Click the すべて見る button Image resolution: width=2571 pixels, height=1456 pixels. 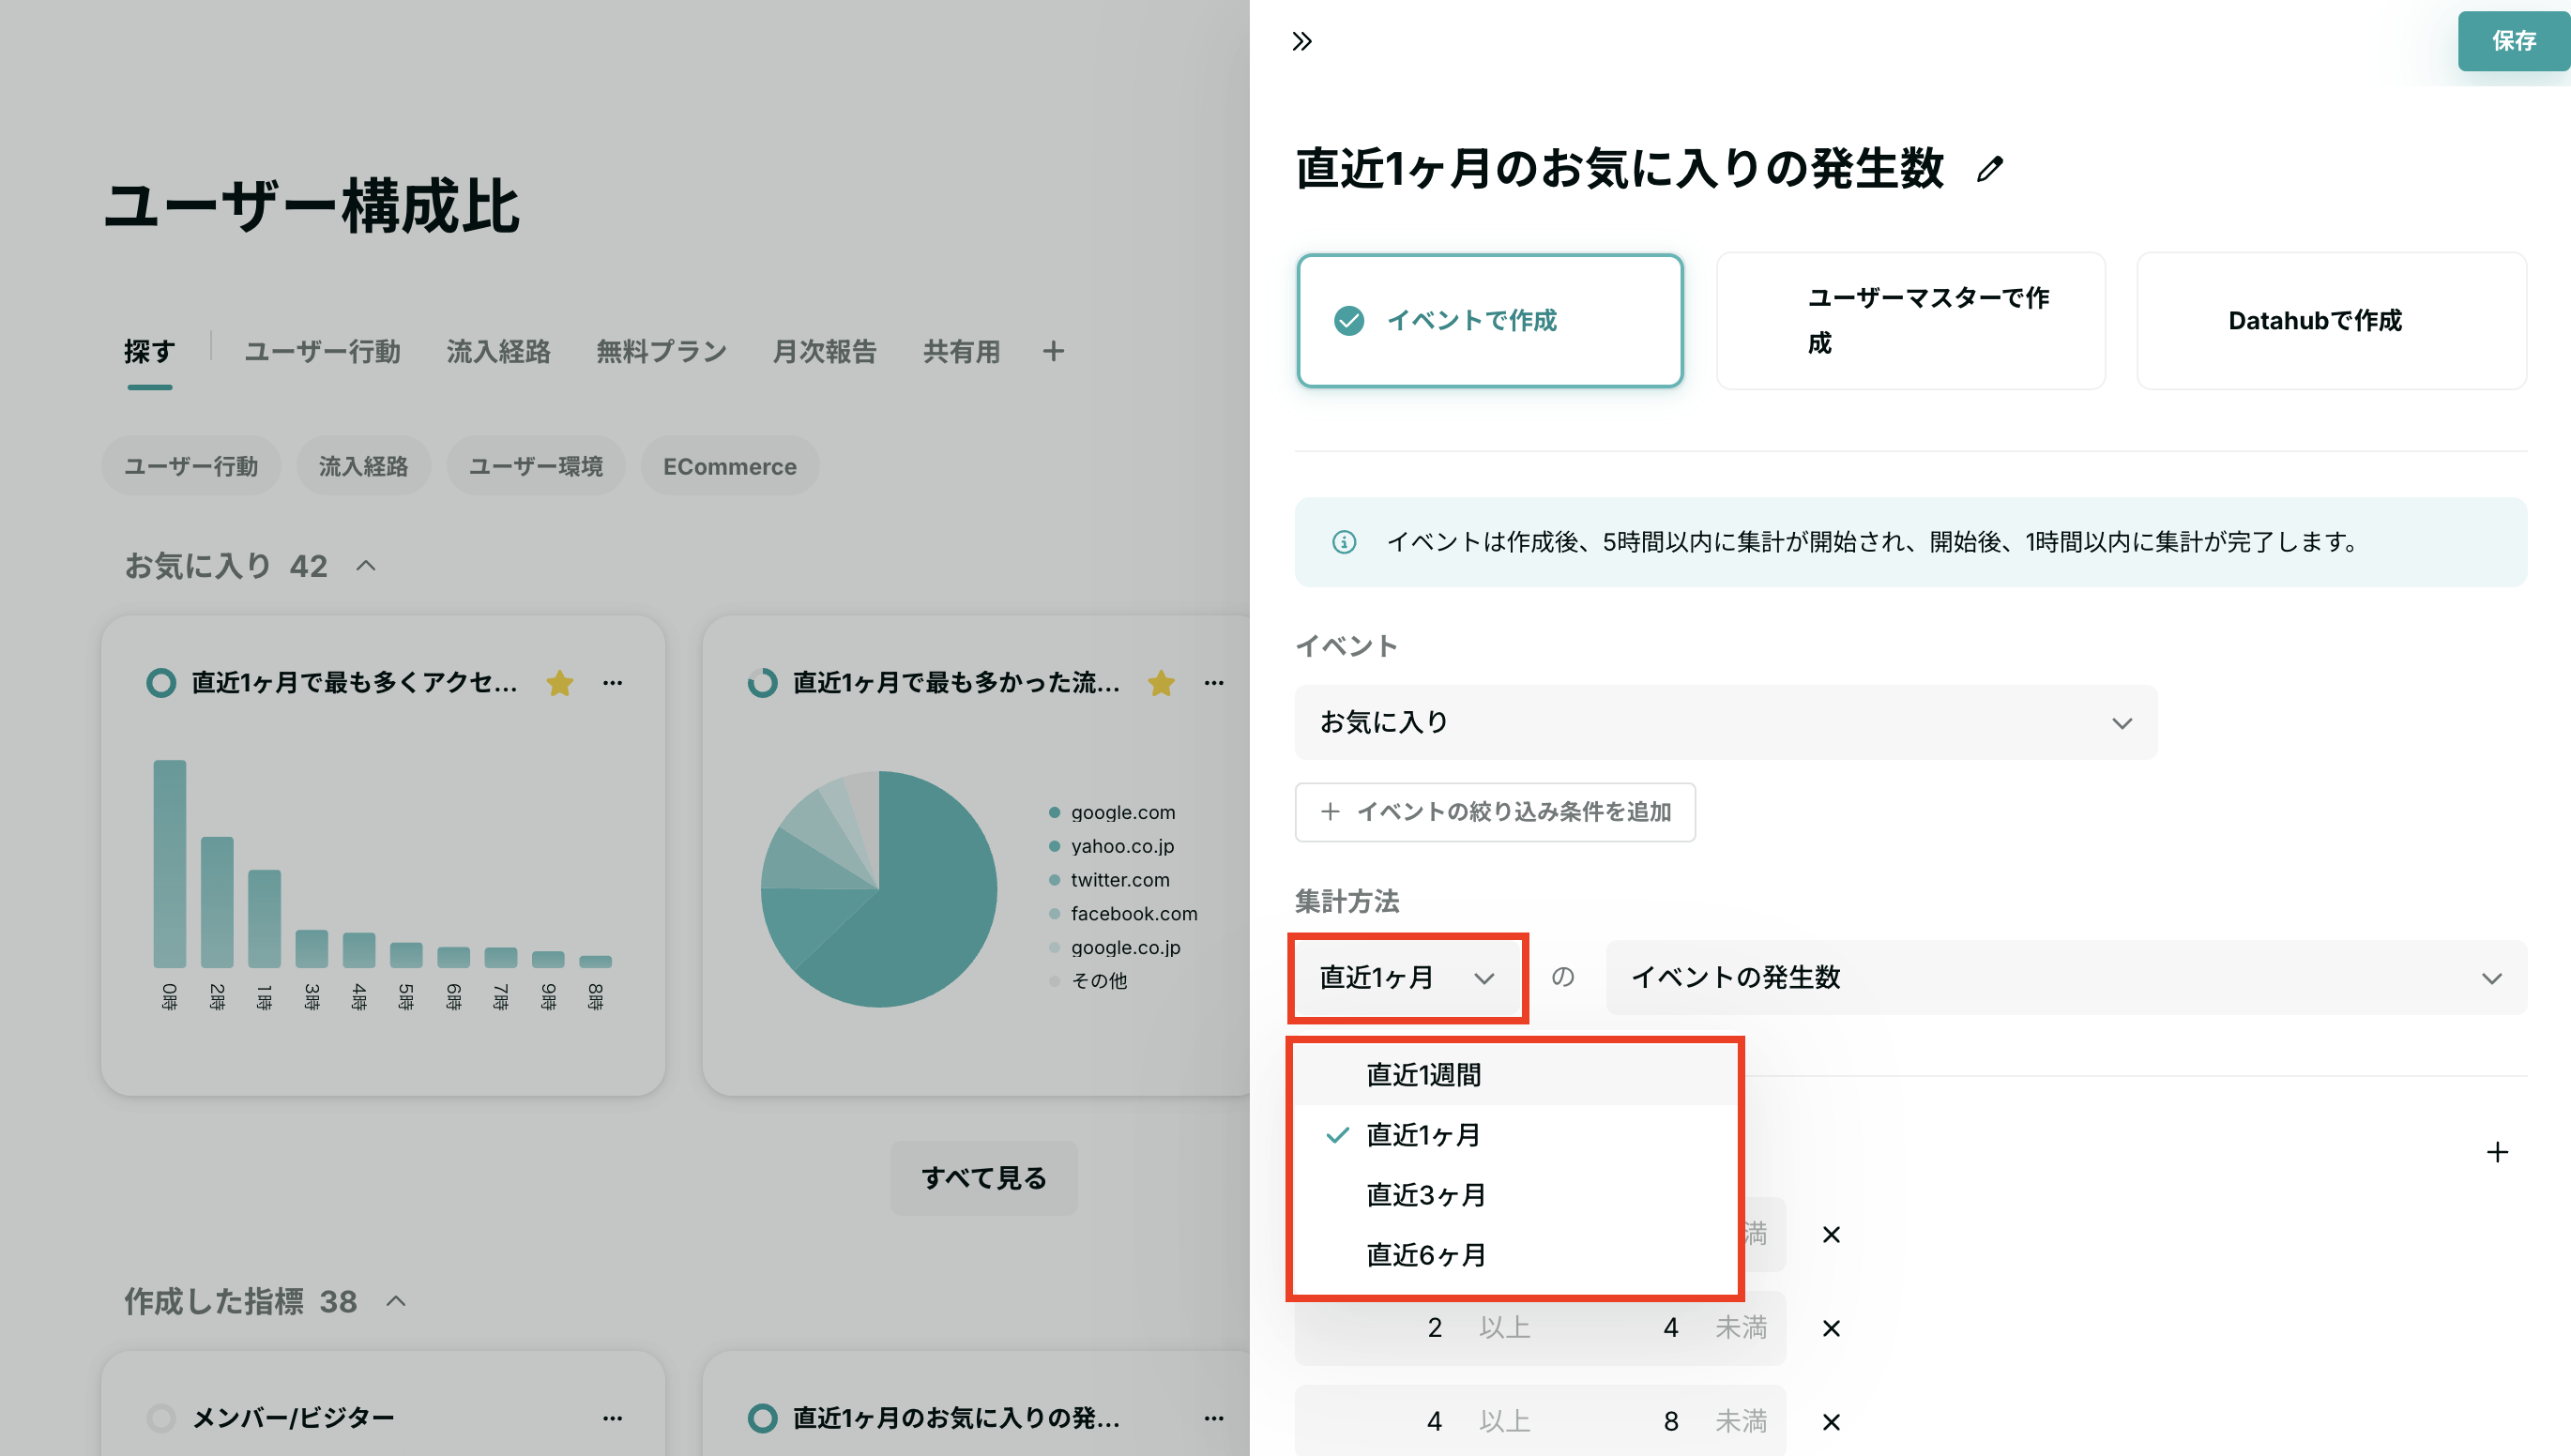[984, 1178]
